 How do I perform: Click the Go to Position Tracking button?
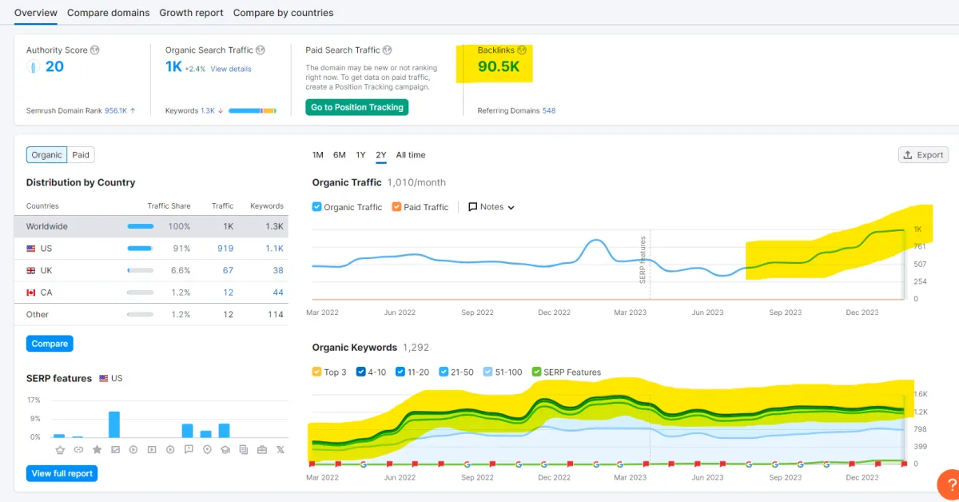tap(356, 107)
